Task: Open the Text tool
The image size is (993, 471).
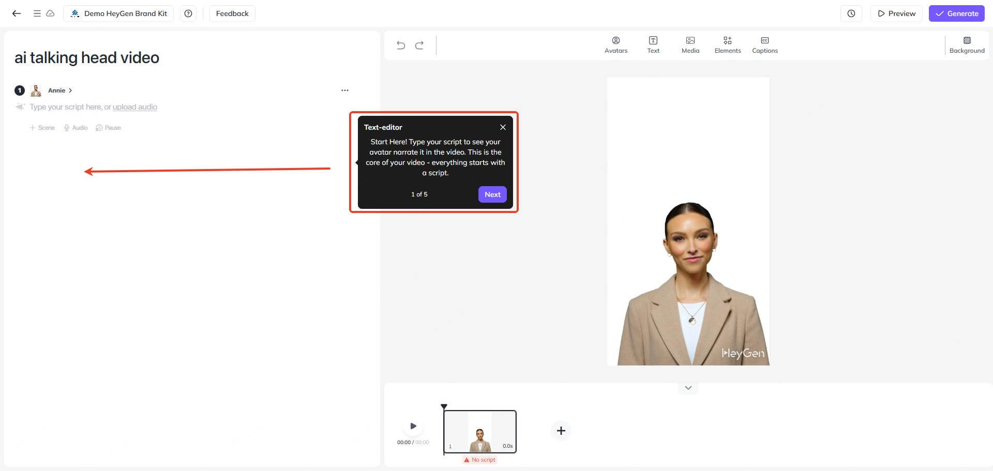Action: pyautogui.click(x=653, y=45)
